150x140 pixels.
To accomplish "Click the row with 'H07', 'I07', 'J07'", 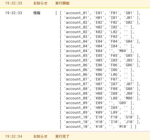I will pyautogui.click(x=100, y=84).
